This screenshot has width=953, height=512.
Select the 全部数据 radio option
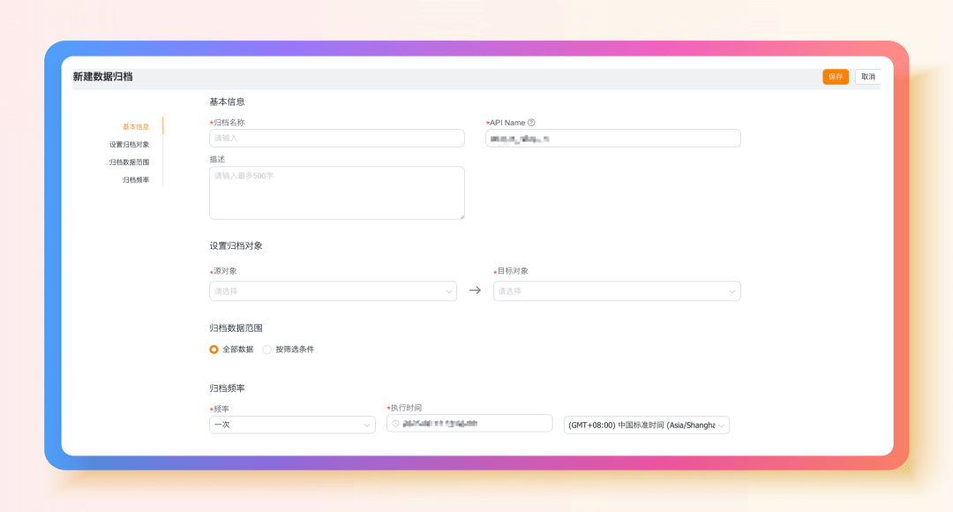point(214,350)
